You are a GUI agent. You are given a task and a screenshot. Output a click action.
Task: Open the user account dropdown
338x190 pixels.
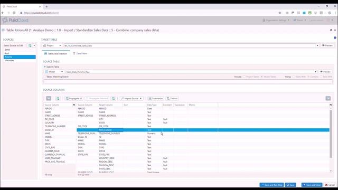pyautogui.click(x=321, y=20)
